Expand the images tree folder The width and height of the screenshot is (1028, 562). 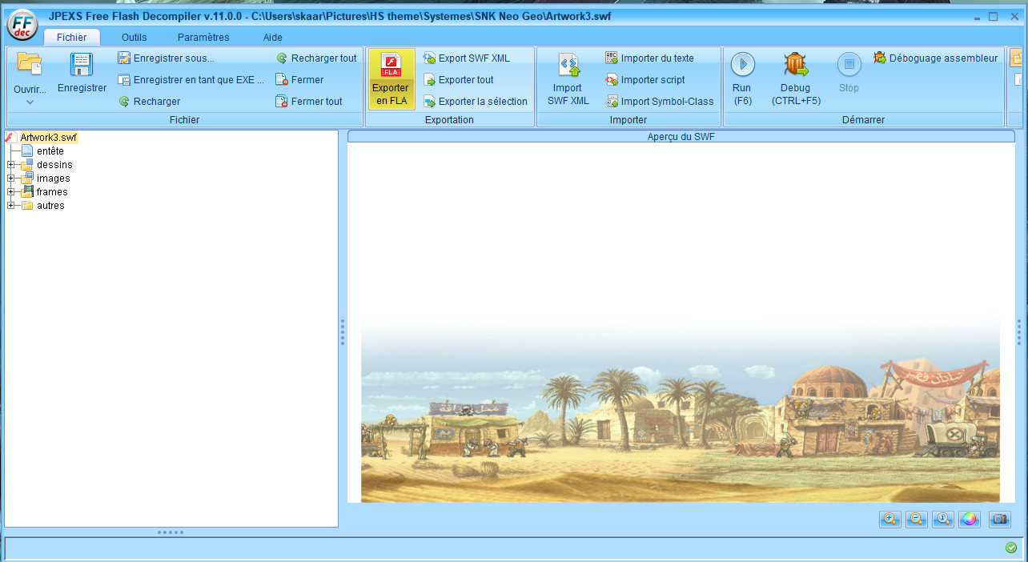(x=11, y=179)
